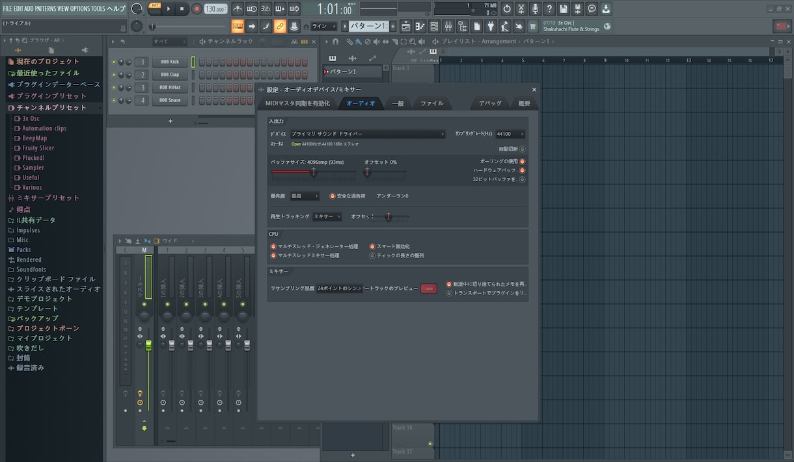Toggle the ハードウェアバッファ option
The width and height of the screenshot is (794, 462).
(x=522, y=170)
